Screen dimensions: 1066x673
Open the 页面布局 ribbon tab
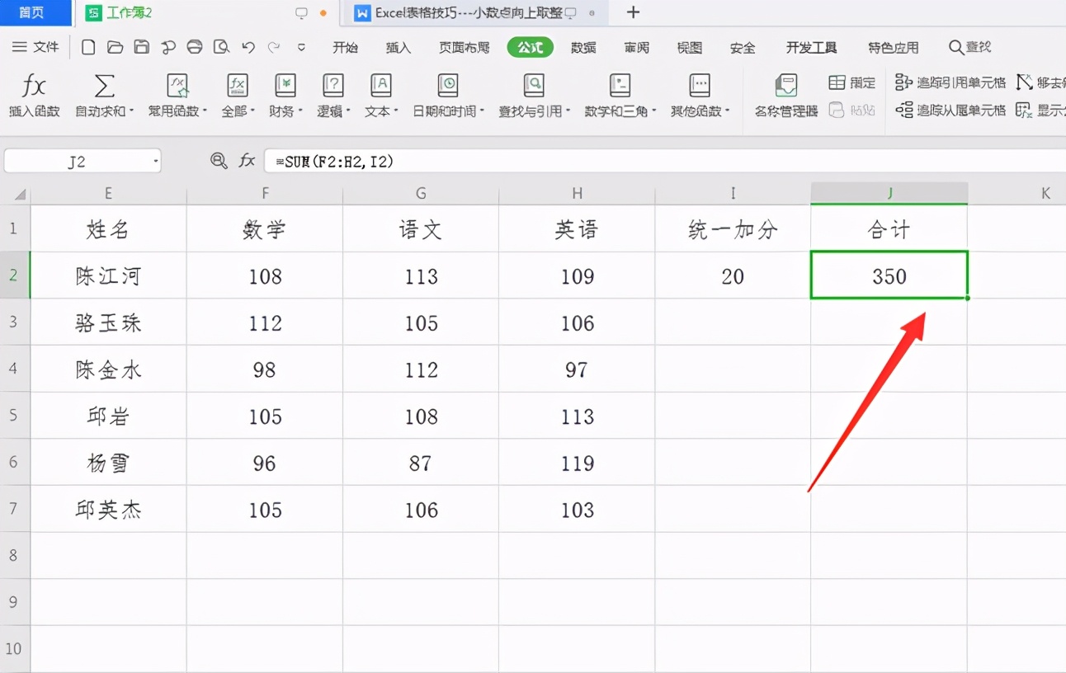click(x=464, y=47)
